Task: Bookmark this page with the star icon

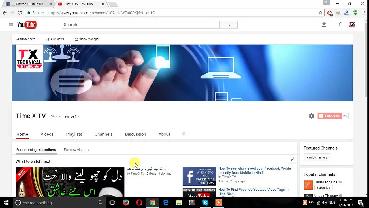Action: (x=321, y=13)
